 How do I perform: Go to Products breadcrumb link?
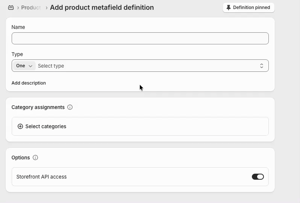[x=31, y=8]
